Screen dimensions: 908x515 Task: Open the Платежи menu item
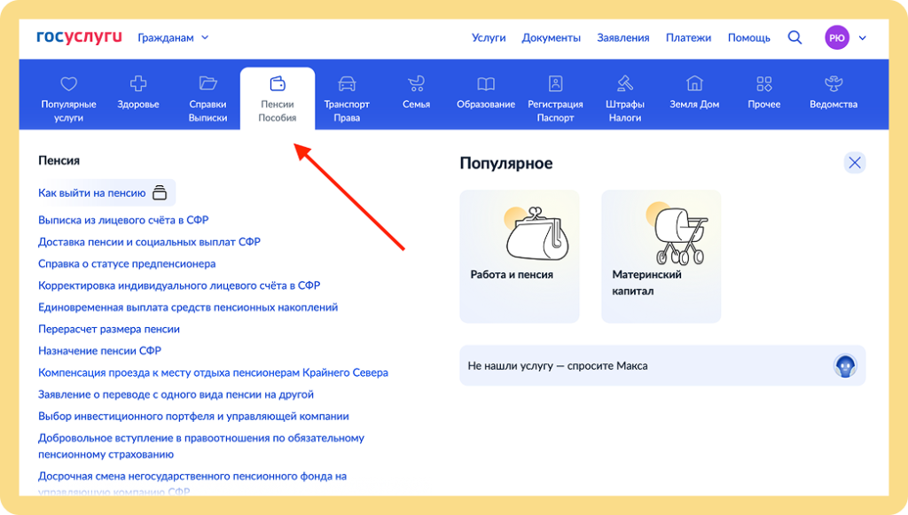click(689, 37)
